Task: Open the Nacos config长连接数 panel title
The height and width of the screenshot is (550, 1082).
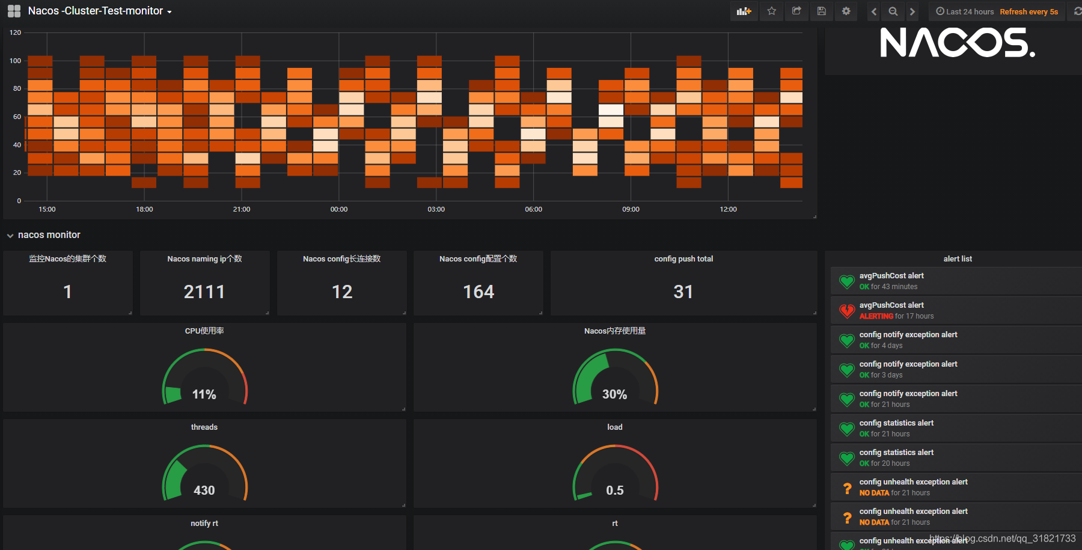Action: point(341,258)
